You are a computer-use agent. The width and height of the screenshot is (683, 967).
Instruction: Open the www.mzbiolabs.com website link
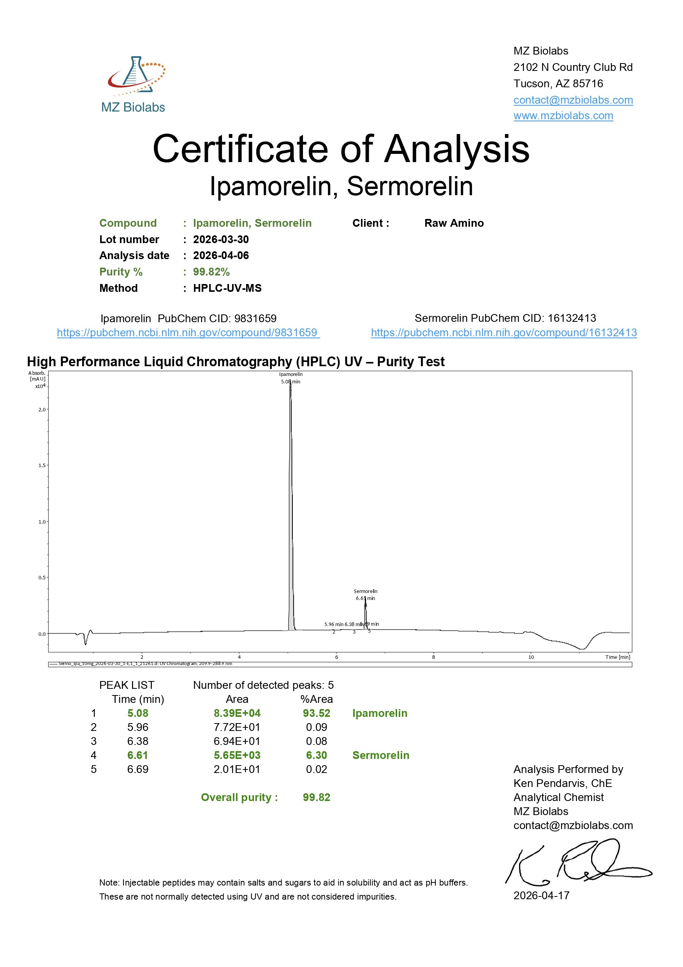[x=563, y=116]
